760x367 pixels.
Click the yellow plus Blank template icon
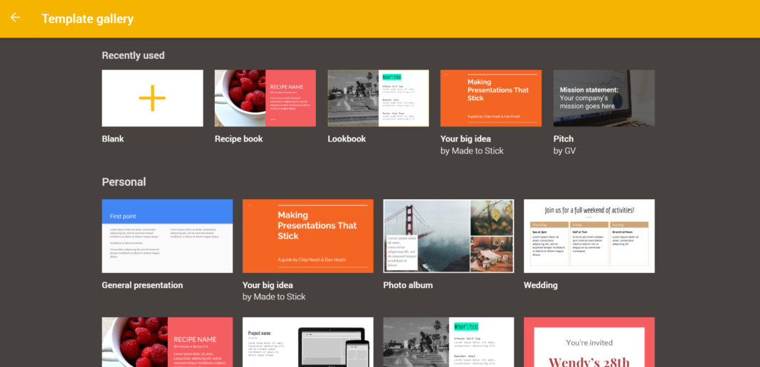(152, 98)
